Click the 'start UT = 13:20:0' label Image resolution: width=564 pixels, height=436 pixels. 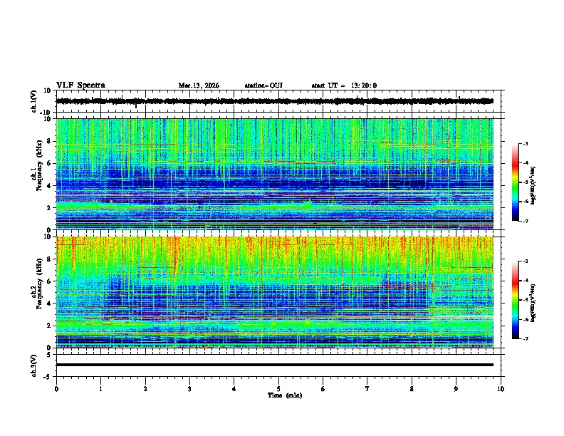(x=344, y=85)
